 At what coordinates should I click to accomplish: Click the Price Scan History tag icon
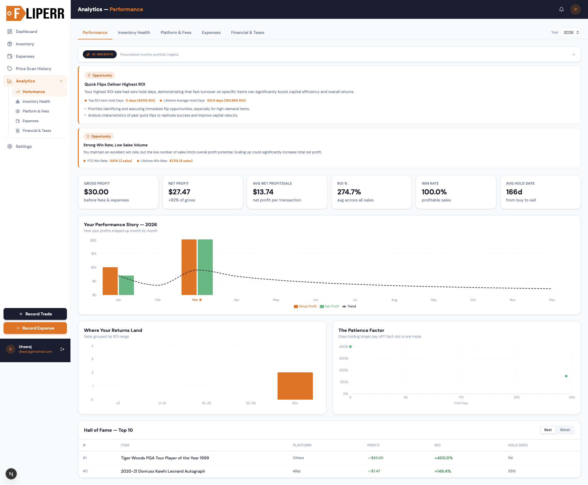tap(10, 69)
